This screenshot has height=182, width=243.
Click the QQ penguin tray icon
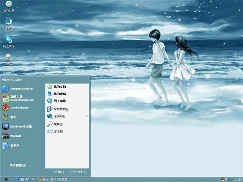click(x=223, y=179)
